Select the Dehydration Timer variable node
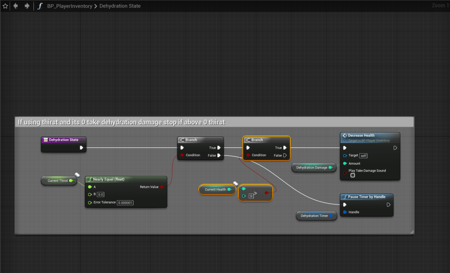Viewport: 450px width, 273px height. [314, 216]
